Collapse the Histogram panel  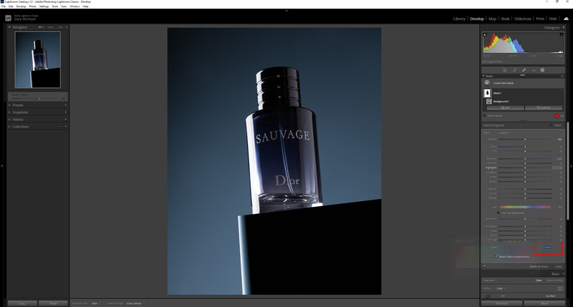(564, 27)
